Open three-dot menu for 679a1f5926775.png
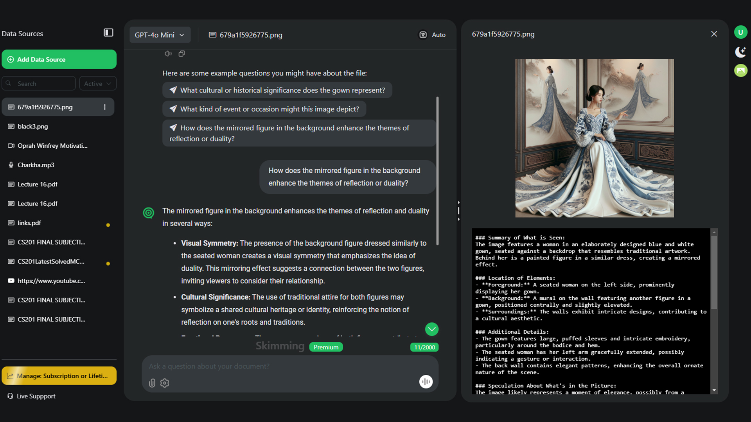This screenshot has width=751, height=422. pyautogui.click(x=104, y=107)
